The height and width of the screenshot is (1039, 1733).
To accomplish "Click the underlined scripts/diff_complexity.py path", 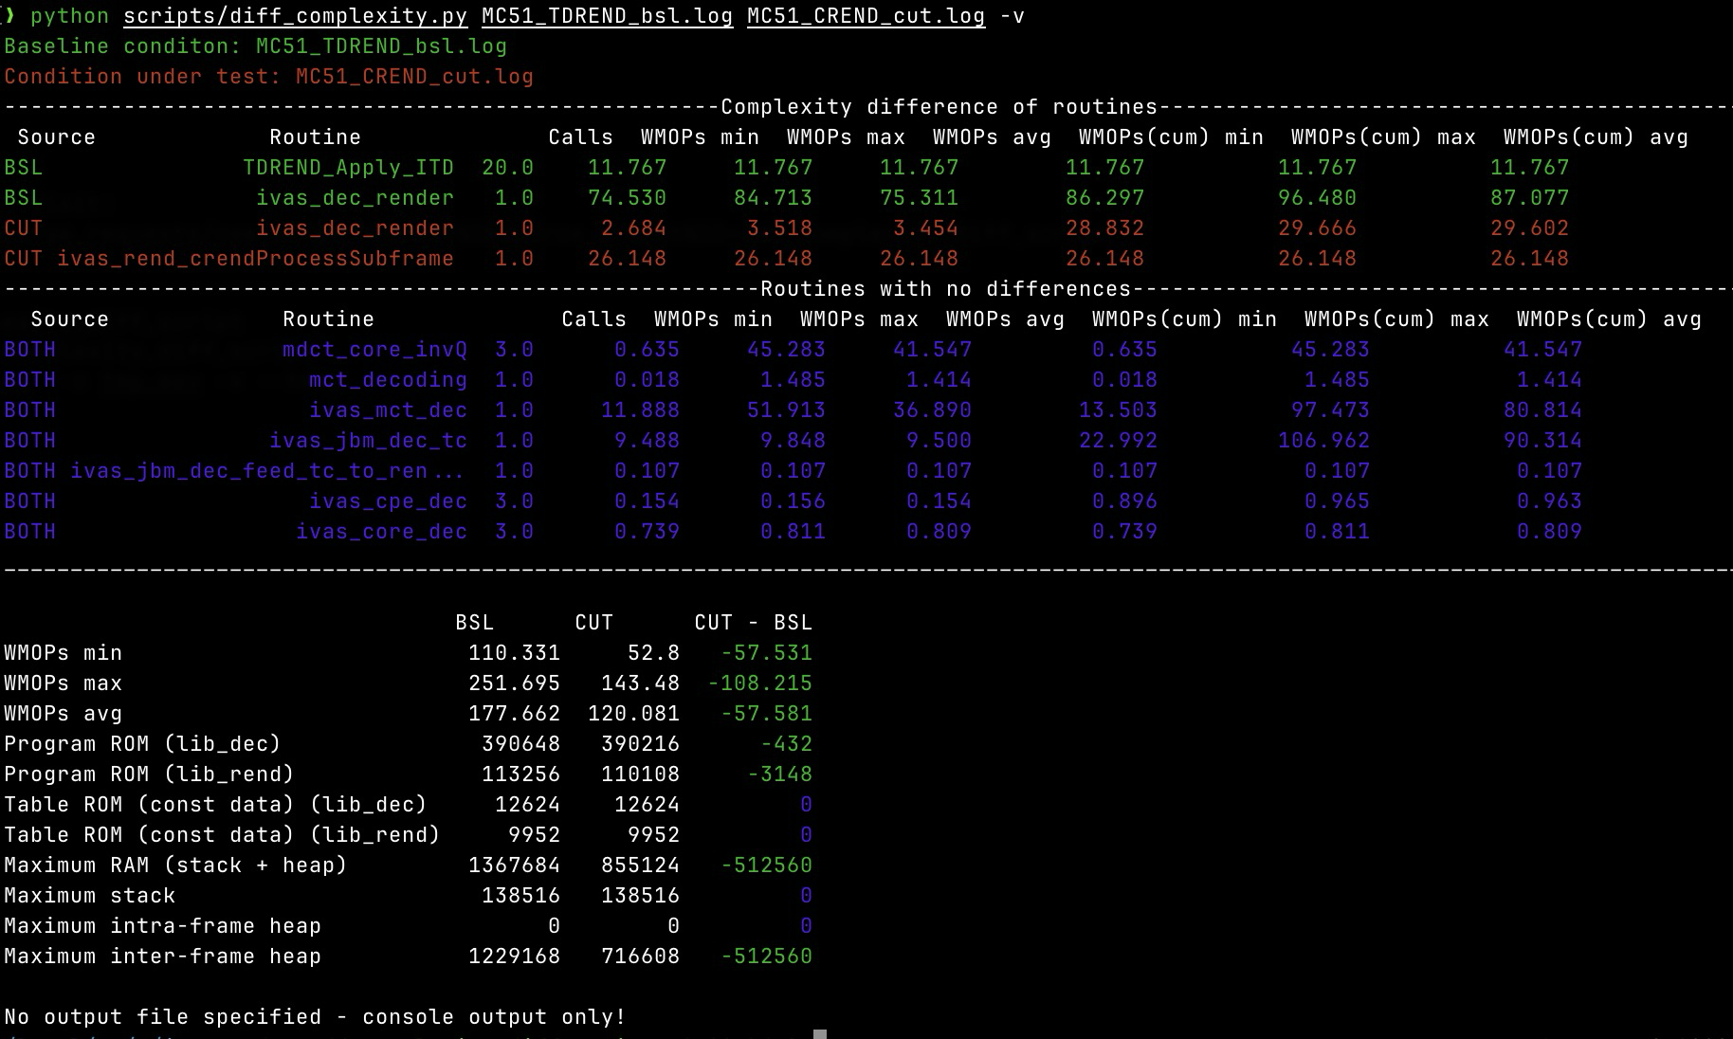I will pos(295,16).
